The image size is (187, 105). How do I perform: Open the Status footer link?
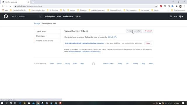[75, 64]
